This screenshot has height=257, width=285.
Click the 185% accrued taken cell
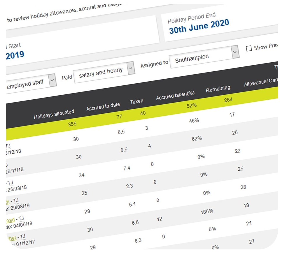coord(207,212)
